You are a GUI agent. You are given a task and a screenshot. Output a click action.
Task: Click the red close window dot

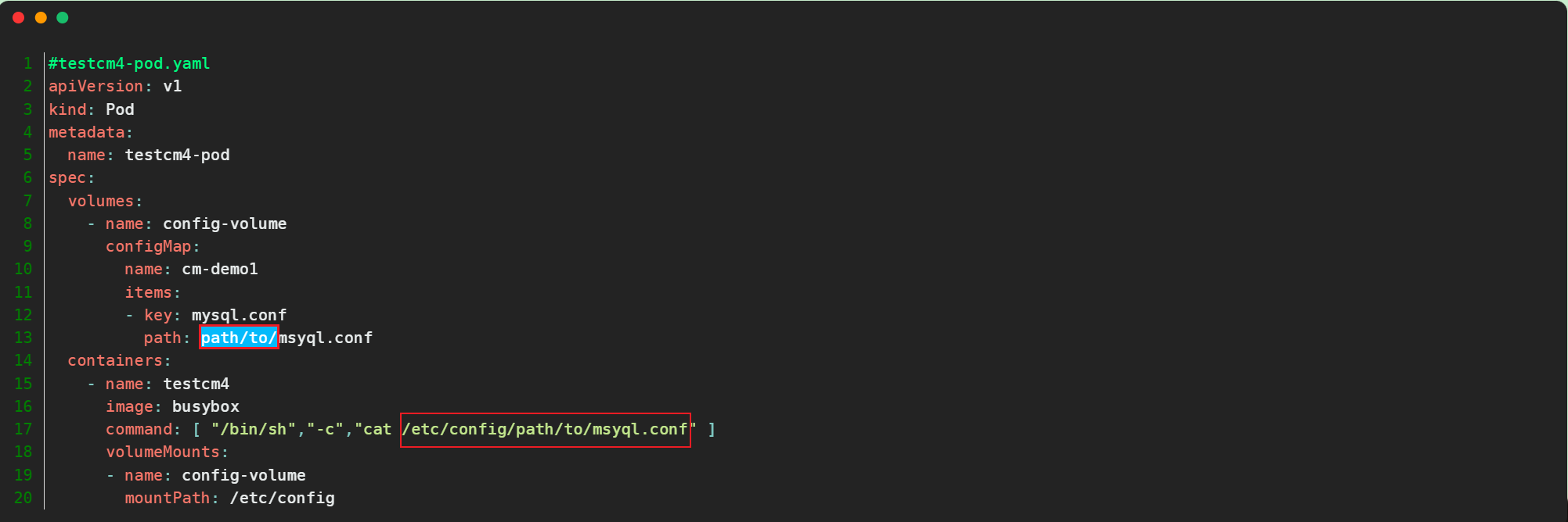tap(19, 18)
